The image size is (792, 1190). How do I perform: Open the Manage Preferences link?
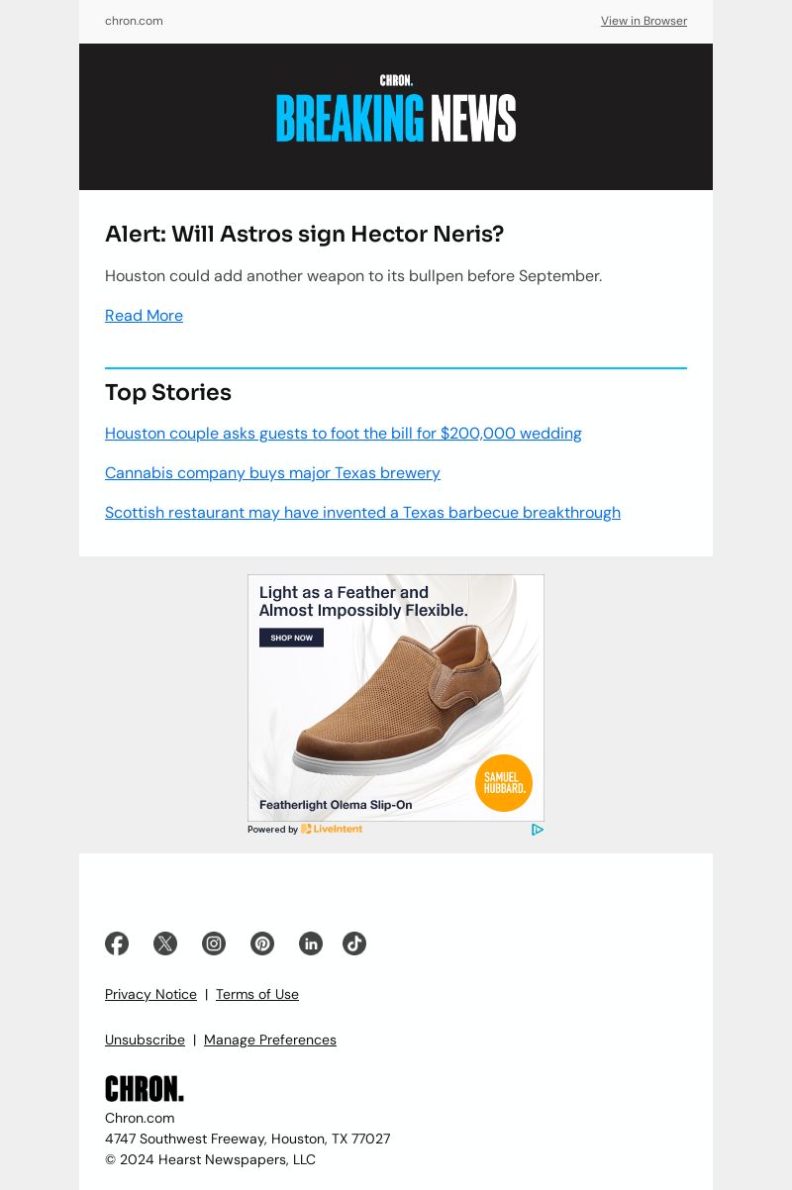click(x=270, y=1040)
